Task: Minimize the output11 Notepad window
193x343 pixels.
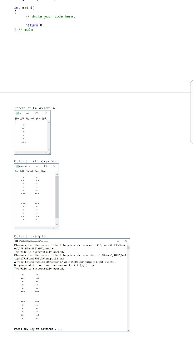Action: 36,166
